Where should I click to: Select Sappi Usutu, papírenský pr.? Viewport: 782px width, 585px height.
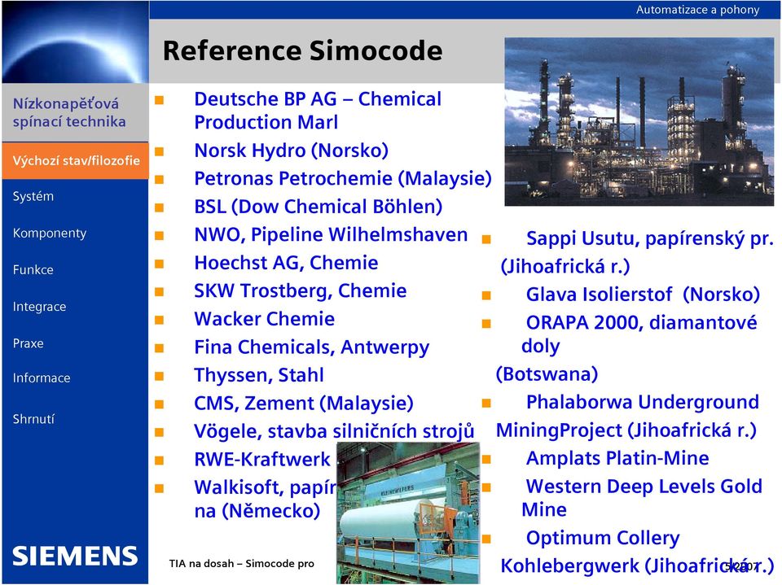[650, 238]
